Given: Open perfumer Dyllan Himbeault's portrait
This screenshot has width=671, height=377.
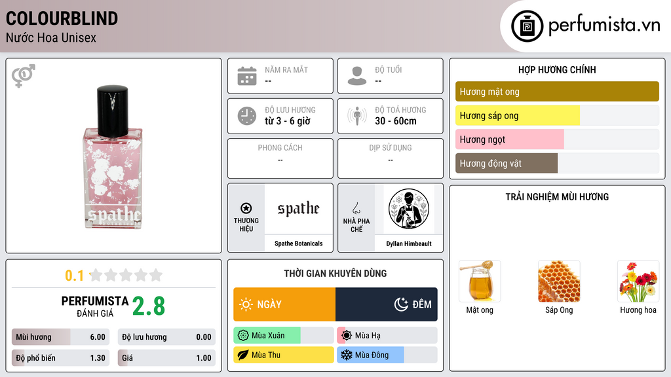Looking at the screenshot, I should (409, 209).
